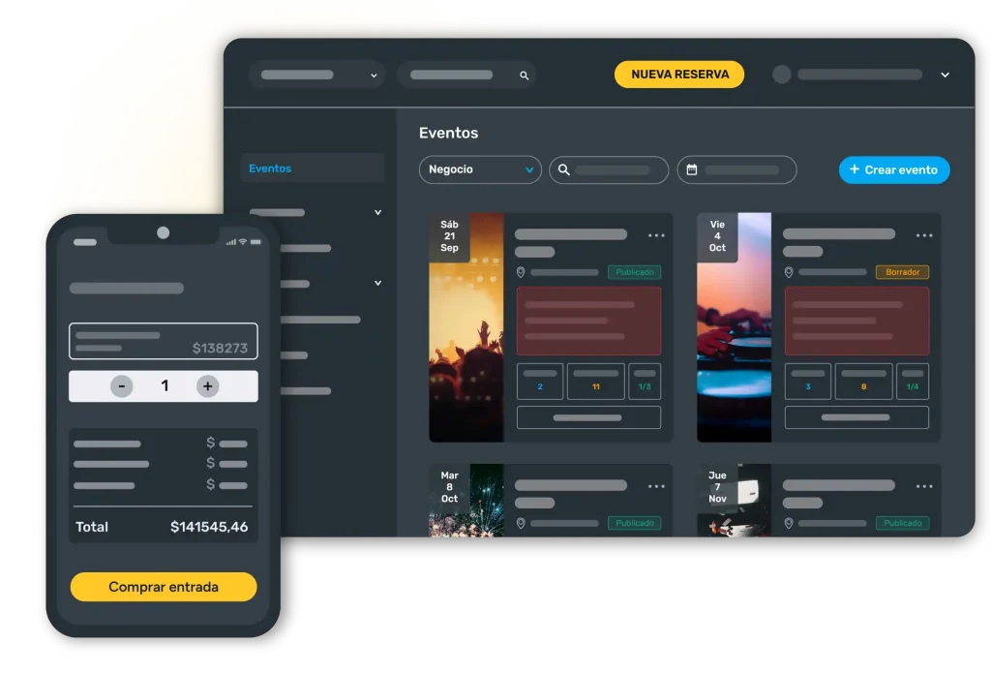Open three-dot menu on Mar 8 Oct event
Image resolution: width=991 pixels, height=674 pixels.
tap(656, 486)
